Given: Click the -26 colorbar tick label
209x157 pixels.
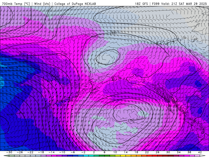Looking at the screenshot, I should pos(20,152).
